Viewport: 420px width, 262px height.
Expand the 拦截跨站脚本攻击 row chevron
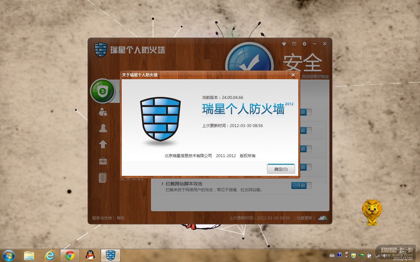(x=162, y=184)
